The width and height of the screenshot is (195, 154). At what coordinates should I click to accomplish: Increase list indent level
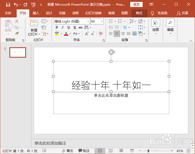pos(117,27)
